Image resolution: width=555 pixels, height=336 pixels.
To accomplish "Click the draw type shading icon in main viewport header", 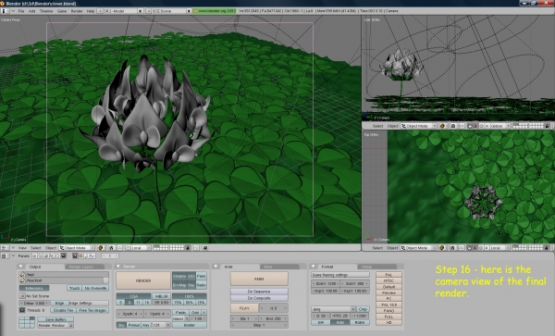I will click(x=100, y=248).
